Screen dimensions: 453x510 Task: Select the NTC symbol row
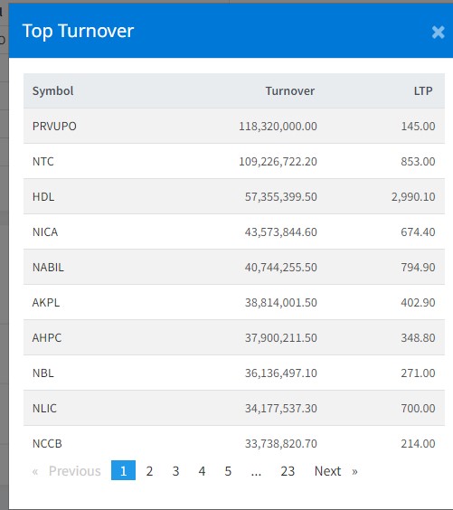[234, 161]
